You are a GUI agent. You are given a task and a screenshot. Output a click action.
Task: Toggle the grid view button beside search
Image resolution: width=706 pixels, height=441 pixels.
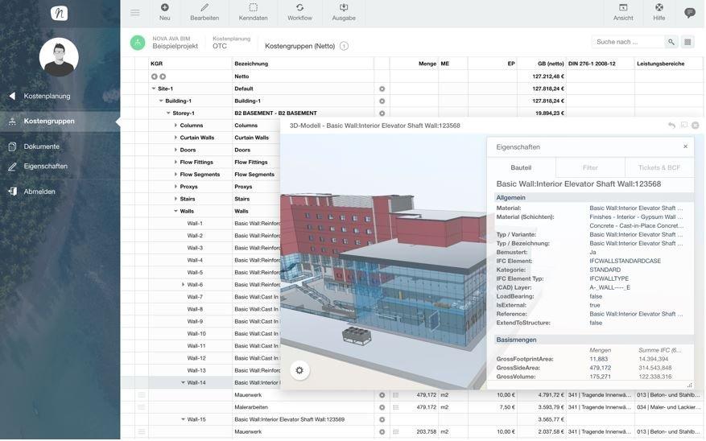pos(687,42)
